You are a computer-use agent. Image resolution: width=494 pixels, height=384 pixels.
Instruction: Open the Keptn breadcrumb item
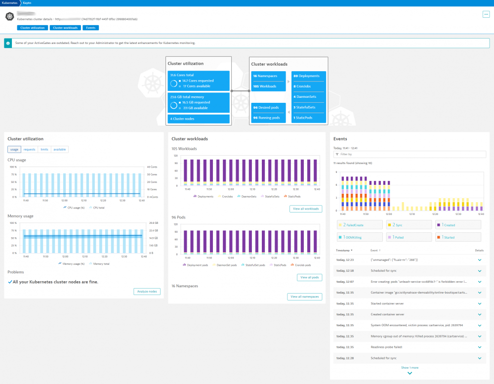27,2
